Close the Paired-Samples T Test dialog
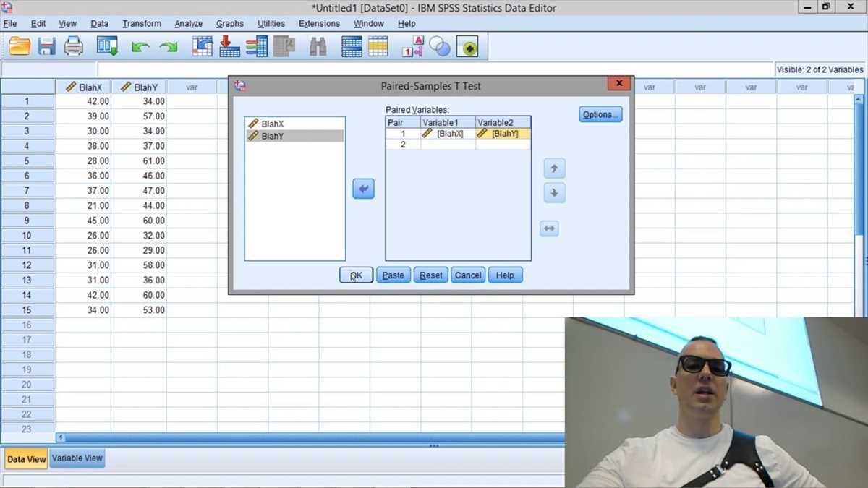 point(618,84)
